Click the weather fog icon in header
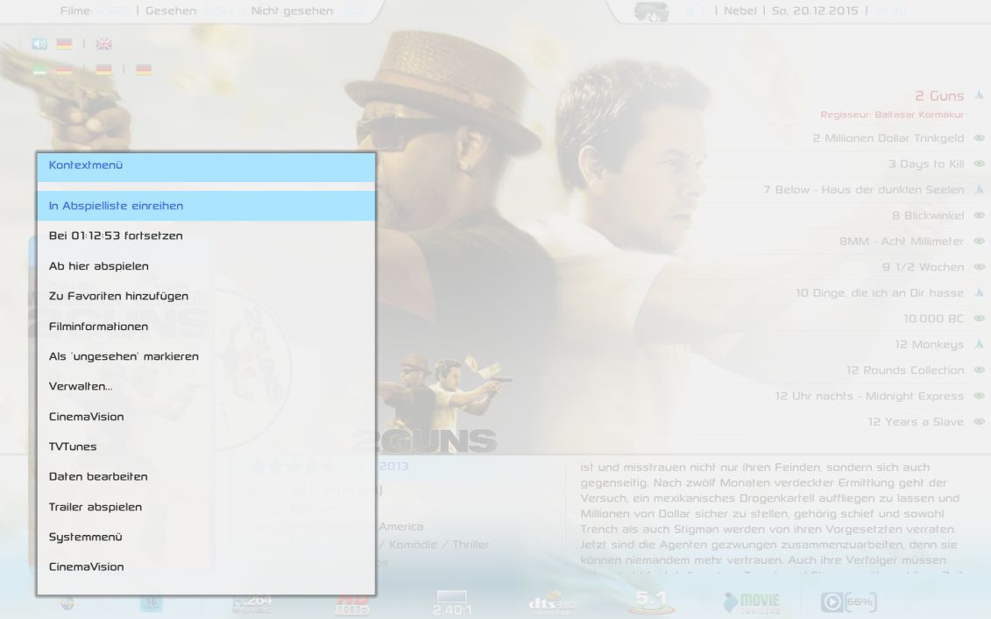Viewport: 991px width, 619px height. pos(651,11)
